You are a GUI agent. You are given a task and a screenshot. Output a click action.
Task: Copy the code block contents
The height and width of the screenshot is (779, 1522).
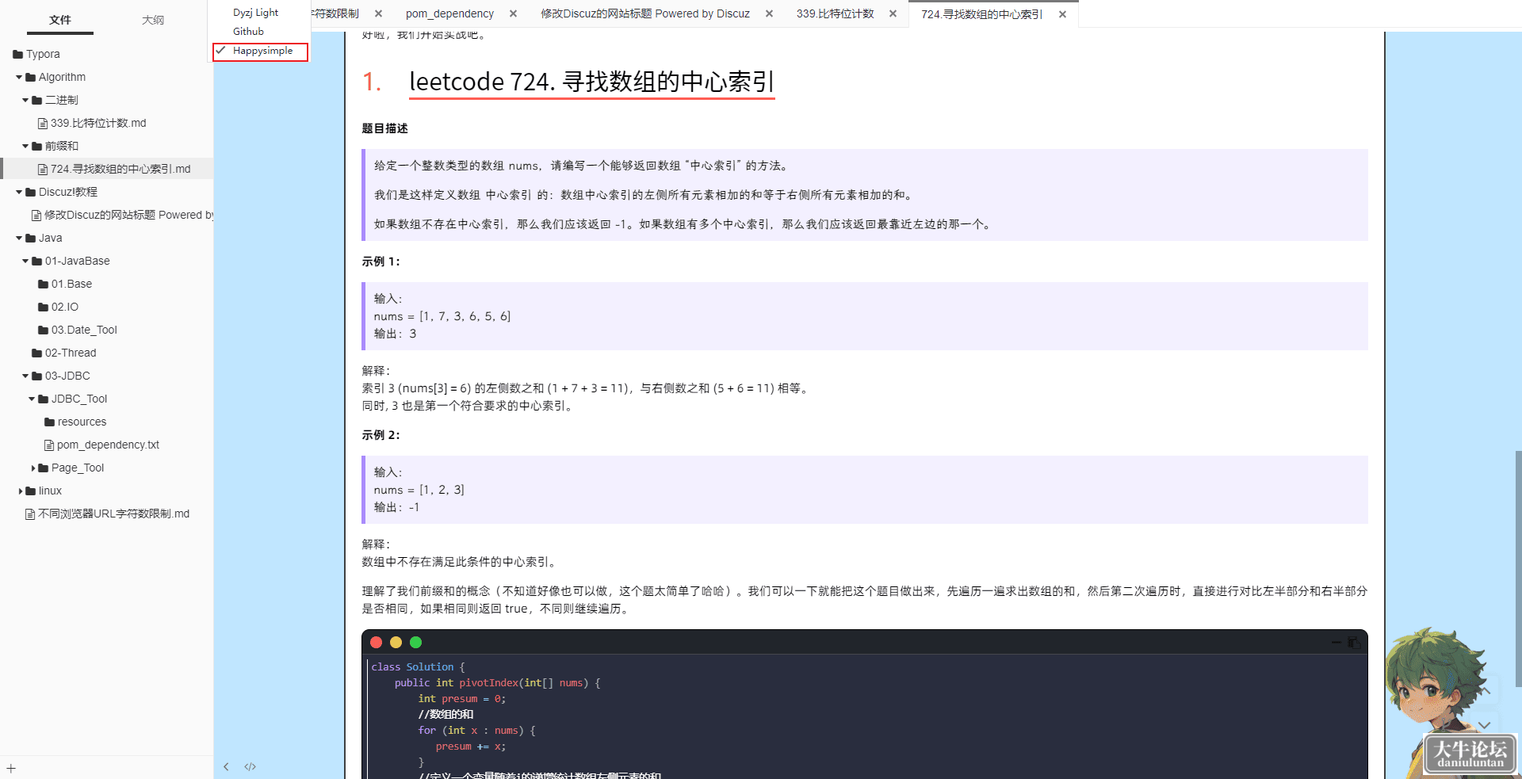(x=1354, y=643)
